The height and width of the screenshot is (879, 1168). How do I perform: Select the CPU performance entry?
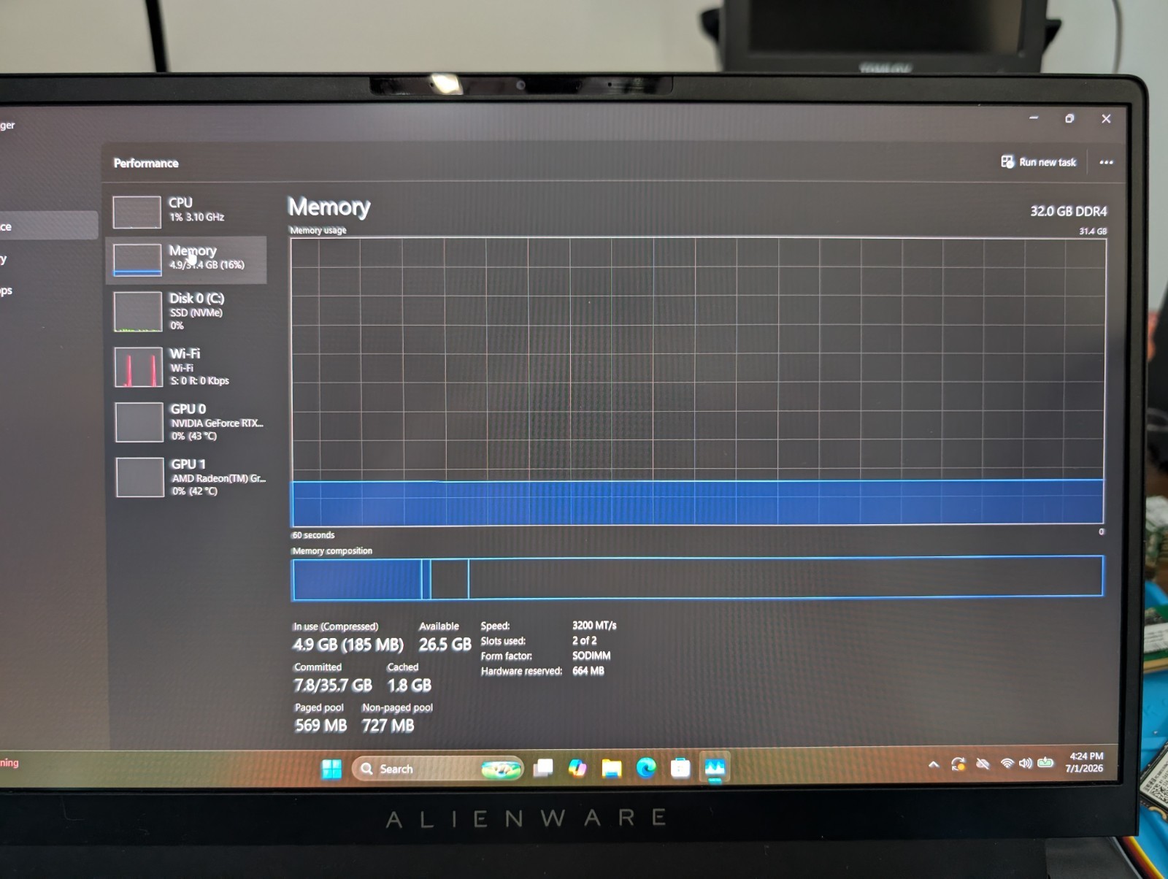(x=186, y=211)
